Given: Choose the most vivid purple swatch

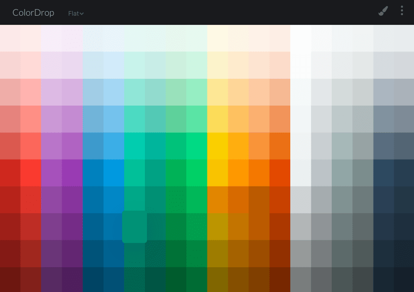Looking at the screenshot, I should click(72, 172).
